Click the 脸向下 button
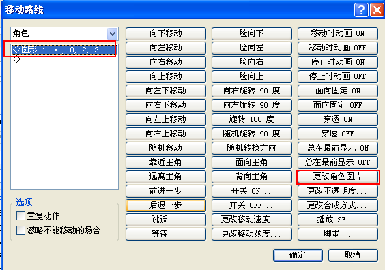Screen dimensions: 385x270 252,33
